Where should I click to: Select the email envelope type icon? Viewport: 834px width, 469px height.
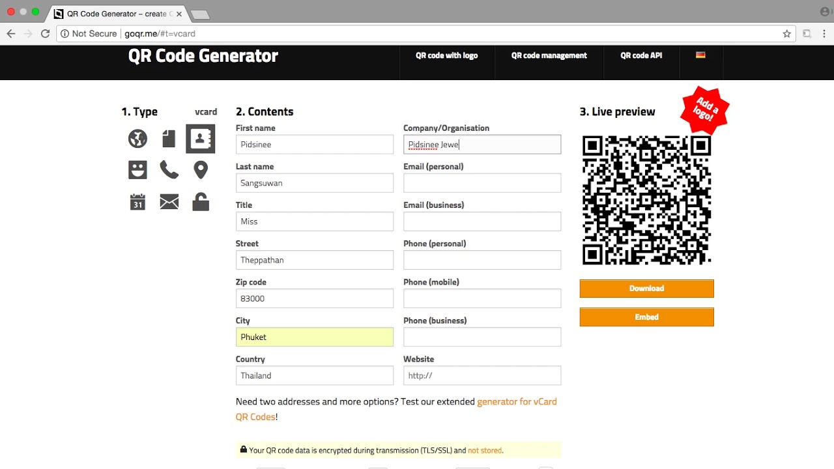169,202
